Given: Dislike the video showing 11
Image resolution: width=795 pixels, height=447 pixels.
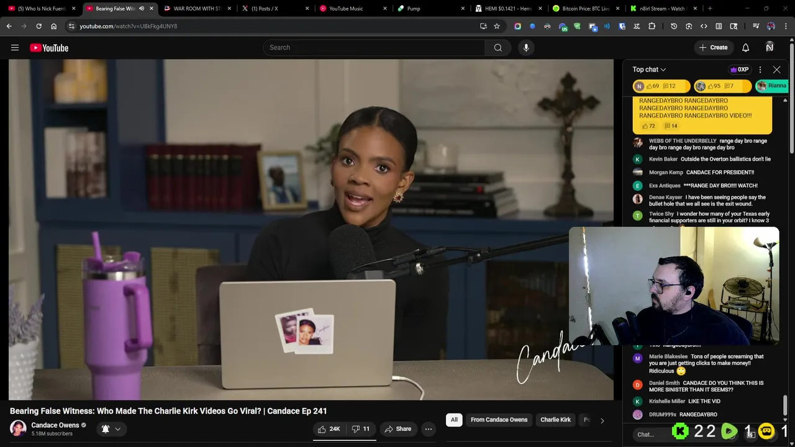Looking at the screenshot, I should point(361,429).
